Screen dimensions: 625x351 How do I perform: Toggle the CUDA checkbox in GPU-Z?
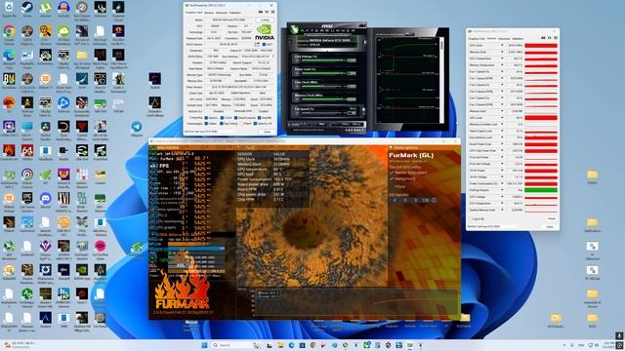click(x=222, y=118)
